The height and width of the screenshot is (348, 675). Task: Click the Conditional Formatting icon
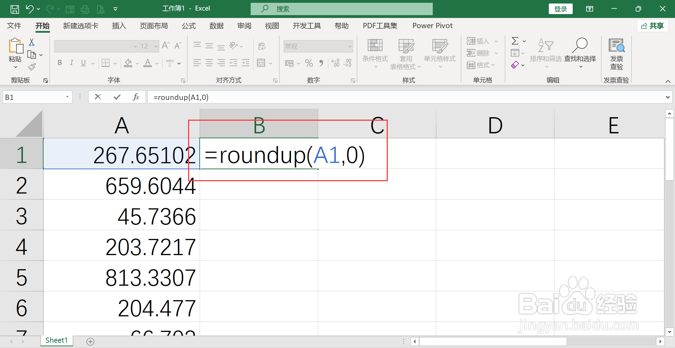(x=375, y=46)
